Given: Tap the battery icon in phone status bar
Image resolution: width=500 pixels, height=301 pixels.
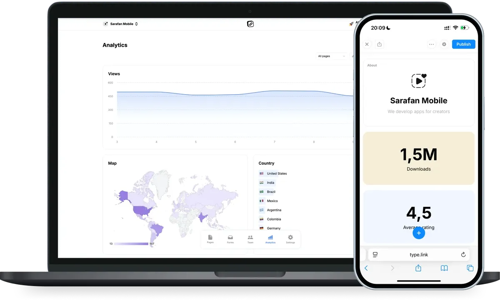Looking at the screenshot, I should (465, 28).
